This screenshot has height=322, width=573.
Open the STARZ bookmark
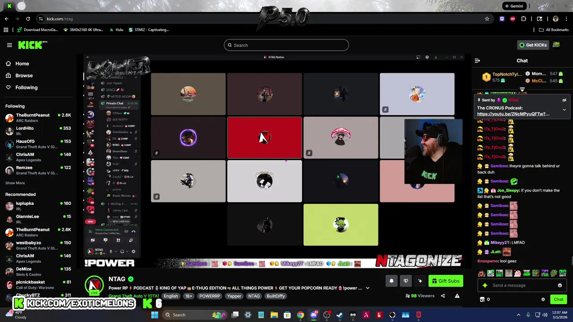click(x=149, y=30)
